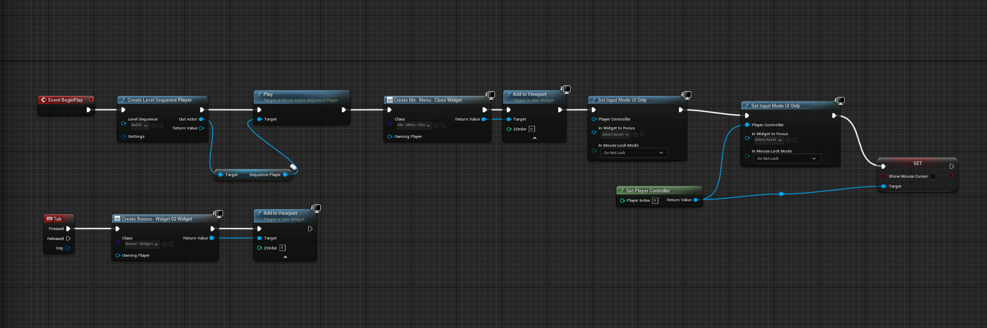Open Do Not Lock dropdown on Set Input Mode feeding SET
987x328 pixels.
[787, 158]
